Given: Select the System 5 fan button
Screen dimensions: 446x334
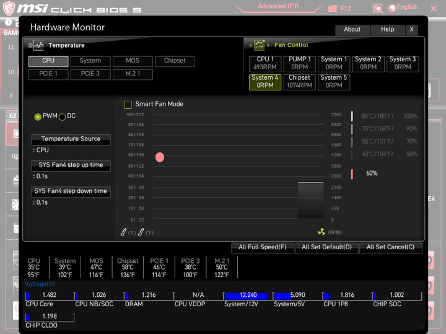Looking at the screenshot, I should [334, 82].
